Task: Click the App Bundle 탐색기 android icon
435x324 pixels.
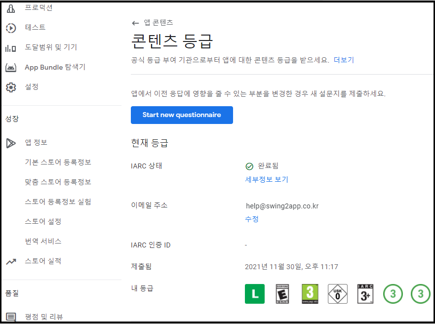Action: [11, 67]
